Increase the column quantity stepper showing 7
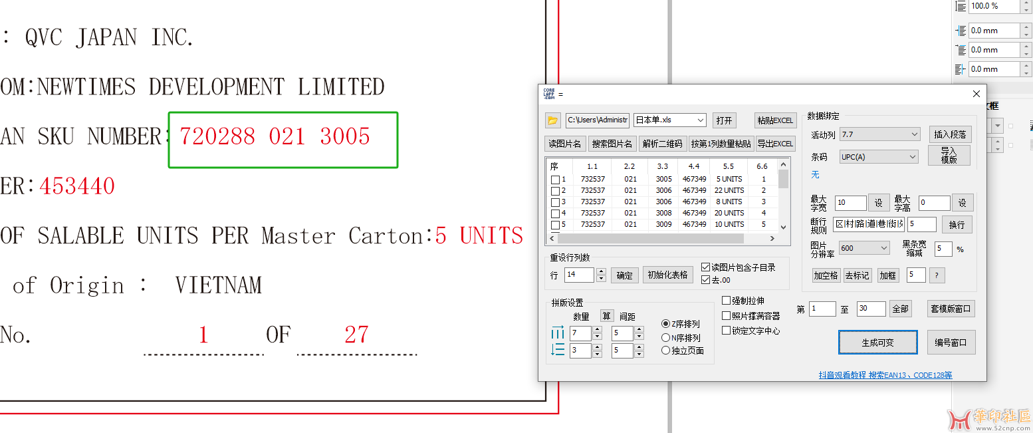Viewport: 1033px width, 433px height. [x=597, y=329]
